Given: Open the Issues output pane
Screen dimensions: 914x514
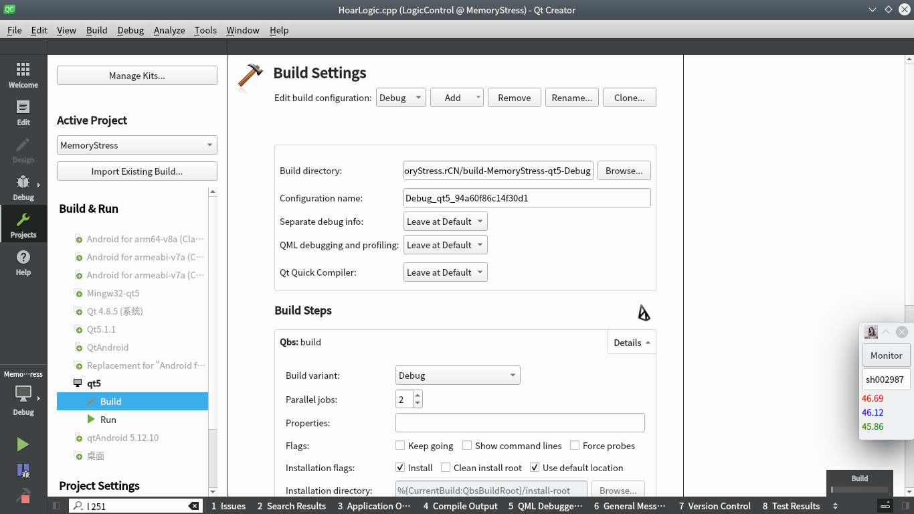Looking at the screenshot, I should [228, 506].
